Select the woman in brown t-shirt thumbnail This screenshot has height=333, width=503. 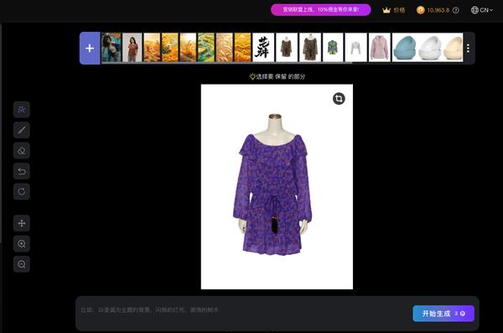pos(132,47)
